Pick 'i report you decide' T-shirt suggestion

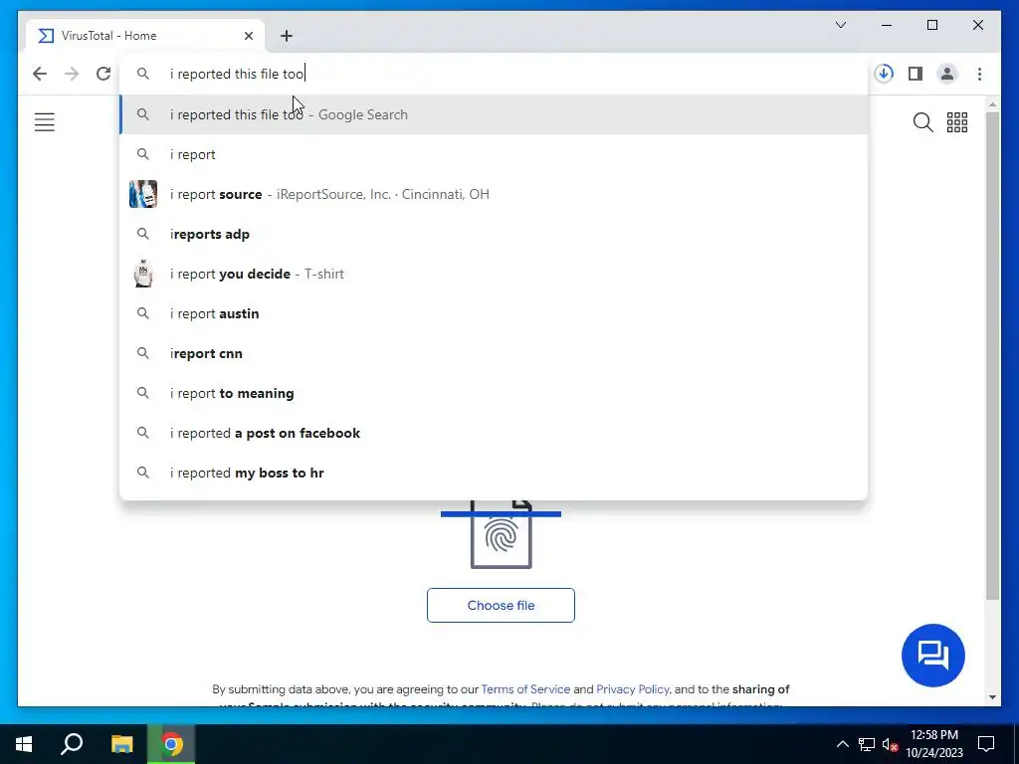click(x=494, y=274)
